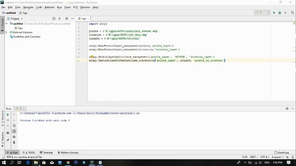The image size is (296, 166).
Task: Open Edge browser from taskbar
Action: pyautogui.click(x=28, y=162)
